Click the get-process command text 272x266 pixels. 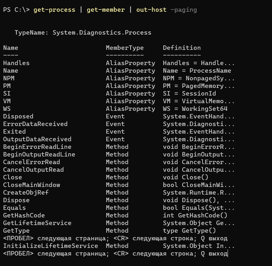tap(54, 10)
